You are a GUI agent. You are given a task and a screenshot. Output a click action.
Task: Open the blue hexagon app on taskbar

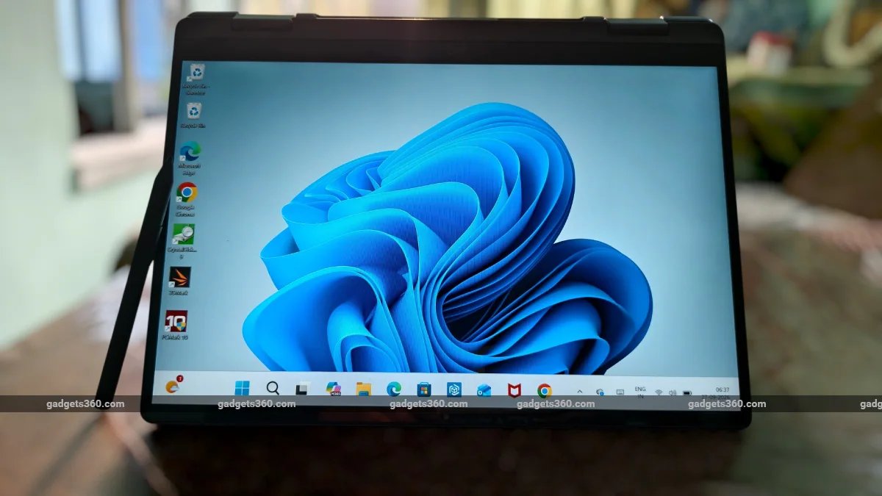(454, 389)
